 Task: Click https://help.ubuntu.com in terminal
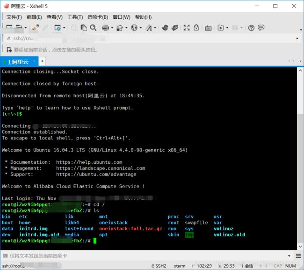pos(89,162)
